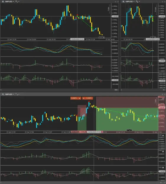The height and width of the screenshot is (184, 166).
Task: Click the horizontal scrollbar thumb of top-right chart
Action: pos(164,90)
